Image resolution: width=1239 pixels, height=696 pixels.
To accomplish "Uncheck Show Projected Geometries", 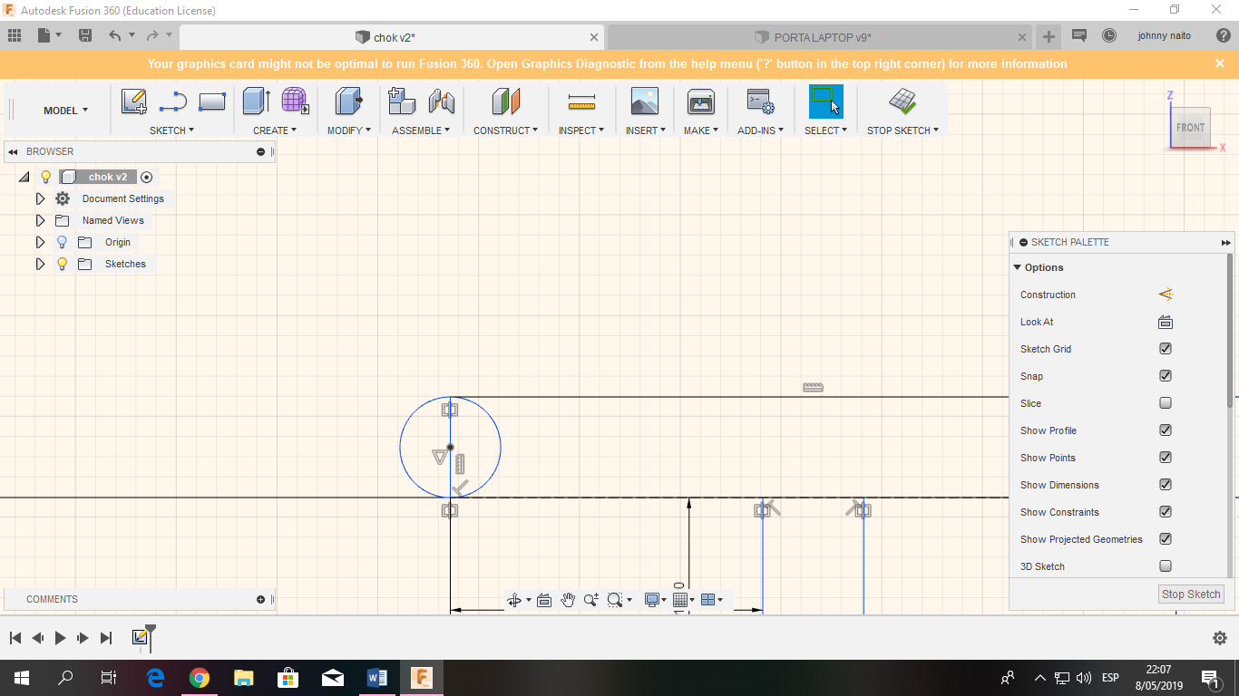I will [x=1166, y=539].
